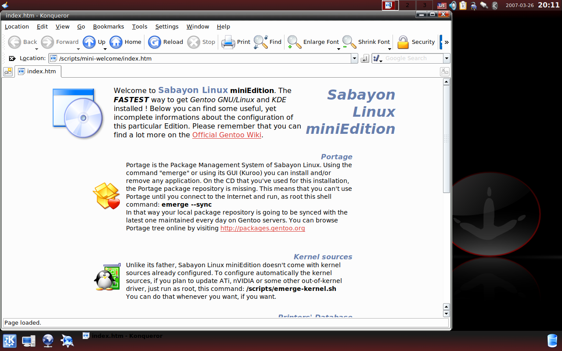Click the Stop loading button
Screen dimensions: 562x351
click(x=201, y=42)
